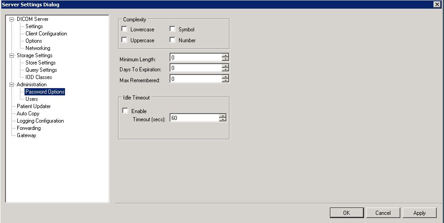
Task: Decrease Timeout seconds with down arrow
Action: (223, 119)
